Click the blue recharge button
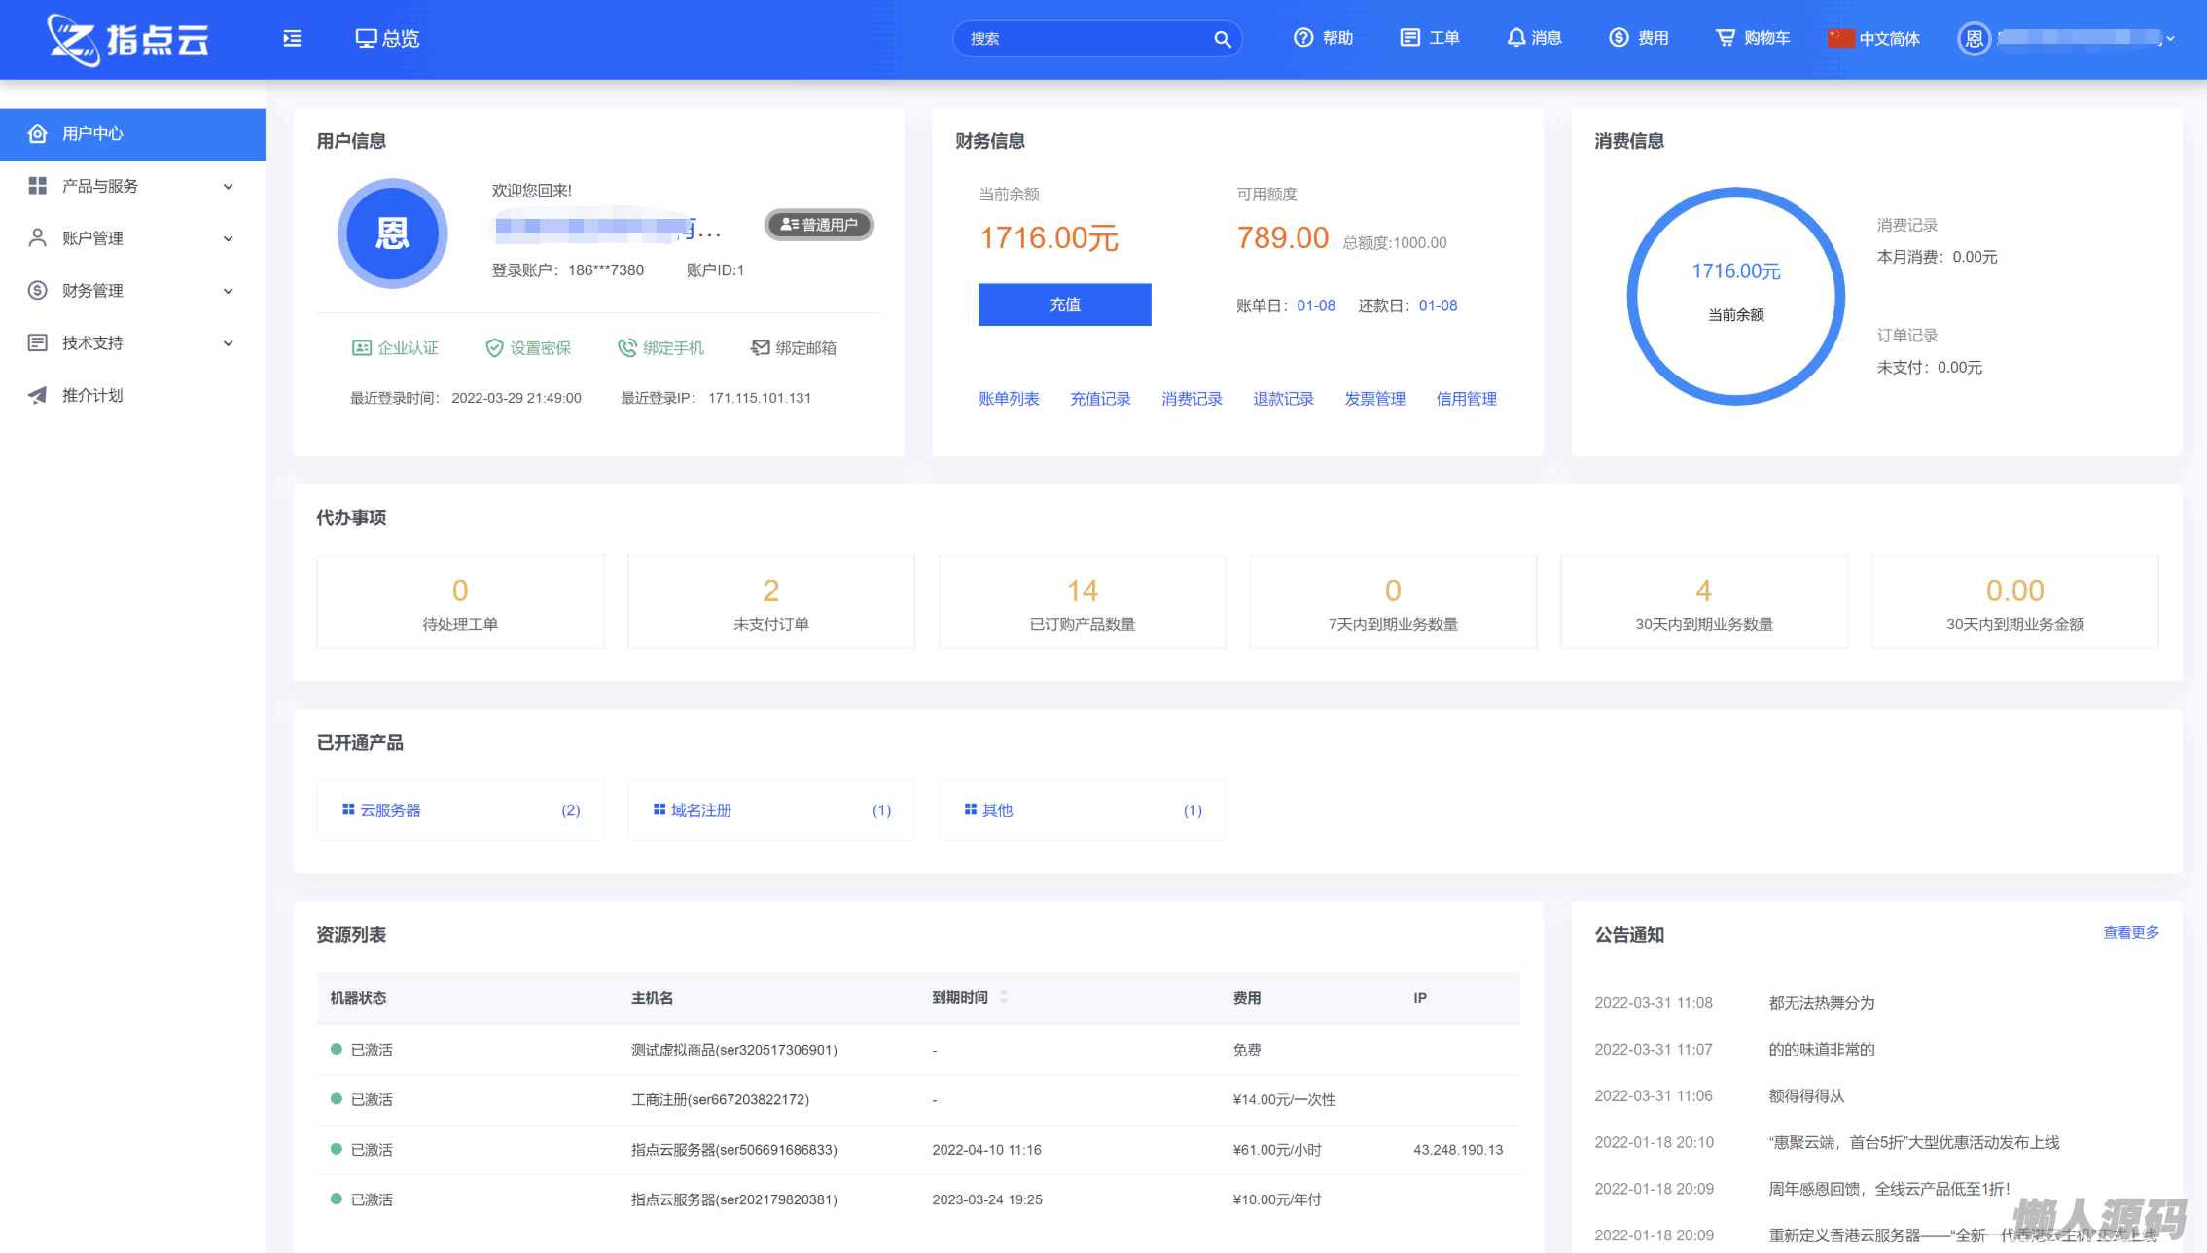 click(1064, 304)
